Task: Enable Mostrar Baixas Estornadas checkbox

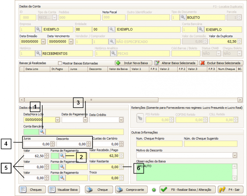Action: click(x=60, y=63)
